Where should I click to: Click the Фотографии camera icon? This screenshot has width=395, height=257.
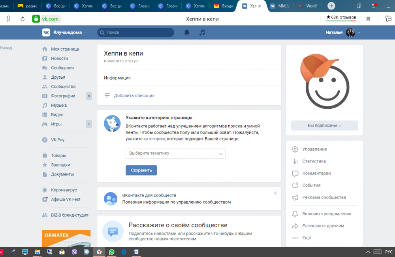click(45, 96)
